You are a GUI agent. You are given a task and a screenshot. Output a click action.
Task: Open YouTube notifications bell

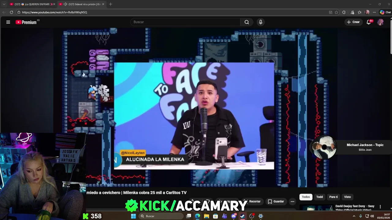click(x=369, y=22)
